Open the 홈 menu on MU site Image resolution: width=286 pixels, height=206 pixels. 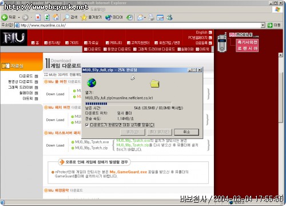[x=35, y=43]
